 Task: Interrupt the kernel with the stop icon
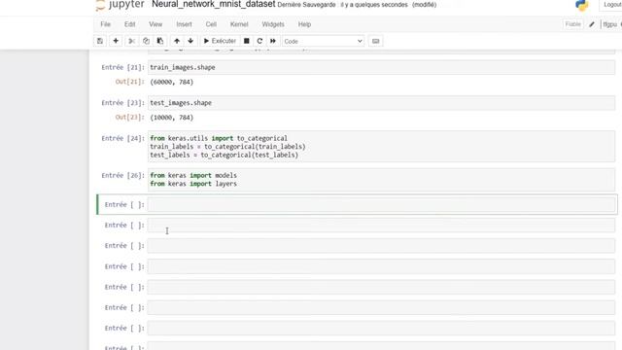tap(246, 41)
